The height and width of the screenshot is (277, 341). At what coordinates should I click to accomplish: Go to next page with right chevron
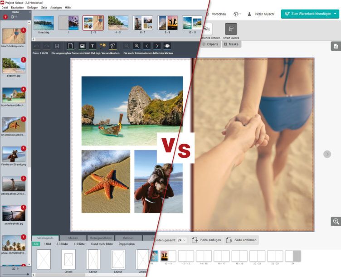[x=157, y=46]
